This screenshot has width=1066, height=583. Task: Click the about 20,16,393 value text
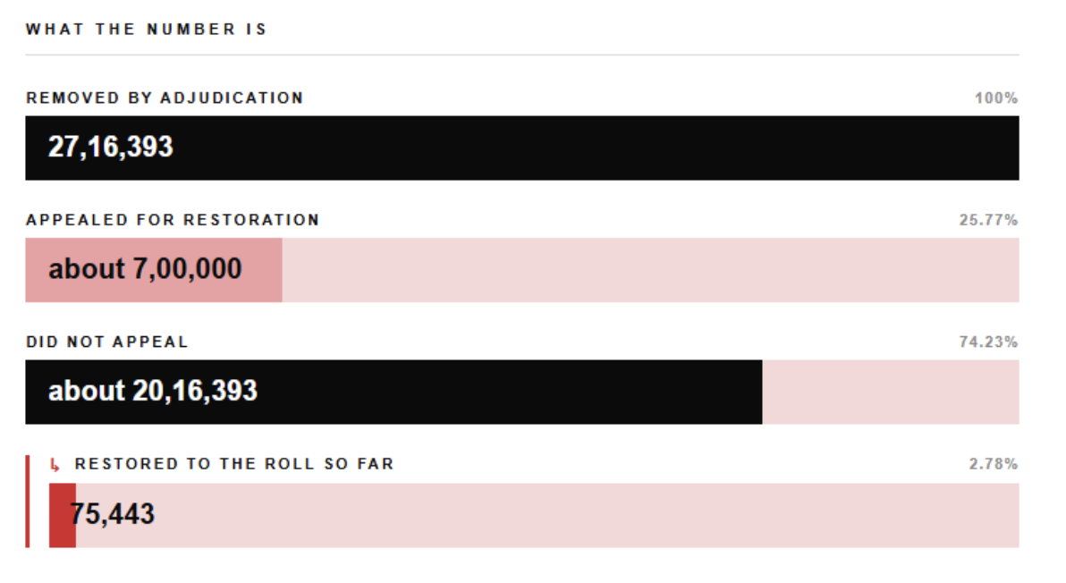pyautogui.click(x=153, y=391)
